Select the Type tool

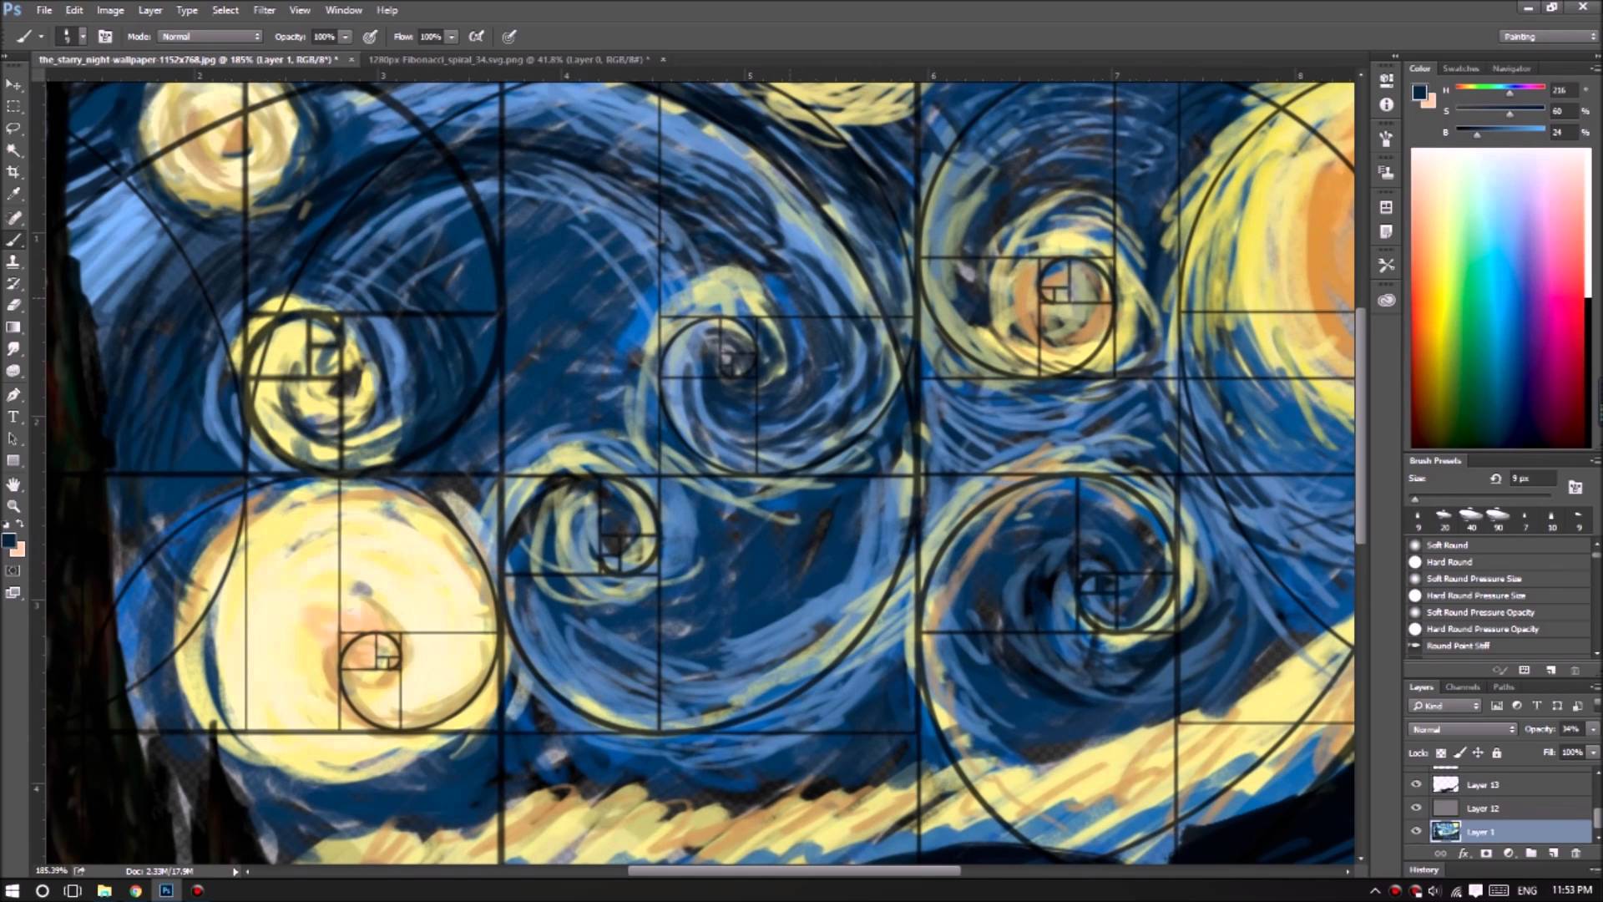pos(14,415)
